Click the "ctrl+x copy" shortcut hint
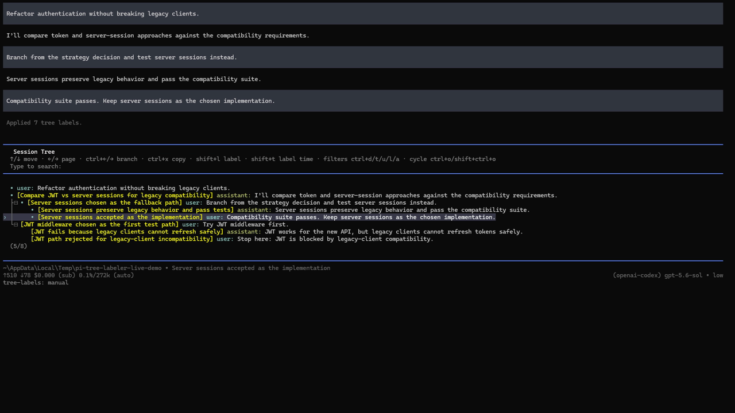735x413 pixels. pos(167,159)
